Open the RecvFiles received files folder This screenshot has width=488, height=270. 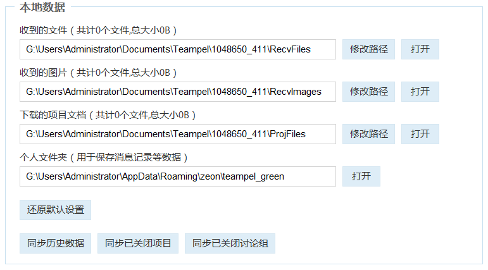coord(420,49)
